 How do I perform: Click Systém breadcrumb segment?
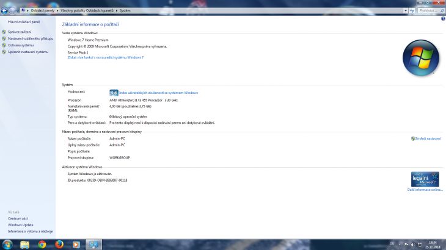click(x=125, y=10)
